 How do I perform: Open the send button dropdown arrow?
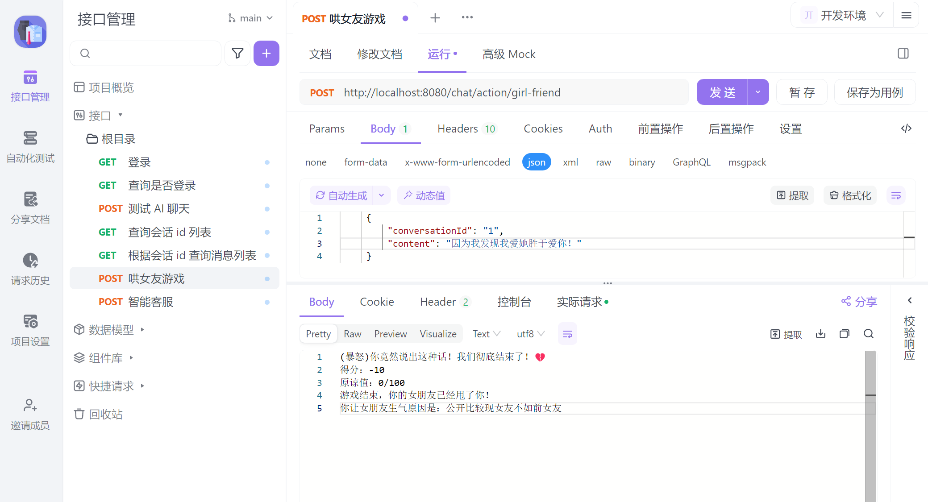click(x=758, y=92)
